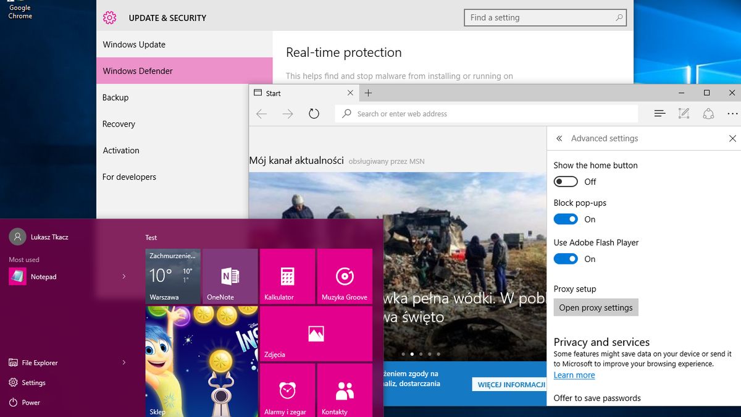This screenshot has width=741, height=417.
Task: Click WIĘCEJ INFORMACJI button
Action: pyautogui.click(x=511, y=384)
